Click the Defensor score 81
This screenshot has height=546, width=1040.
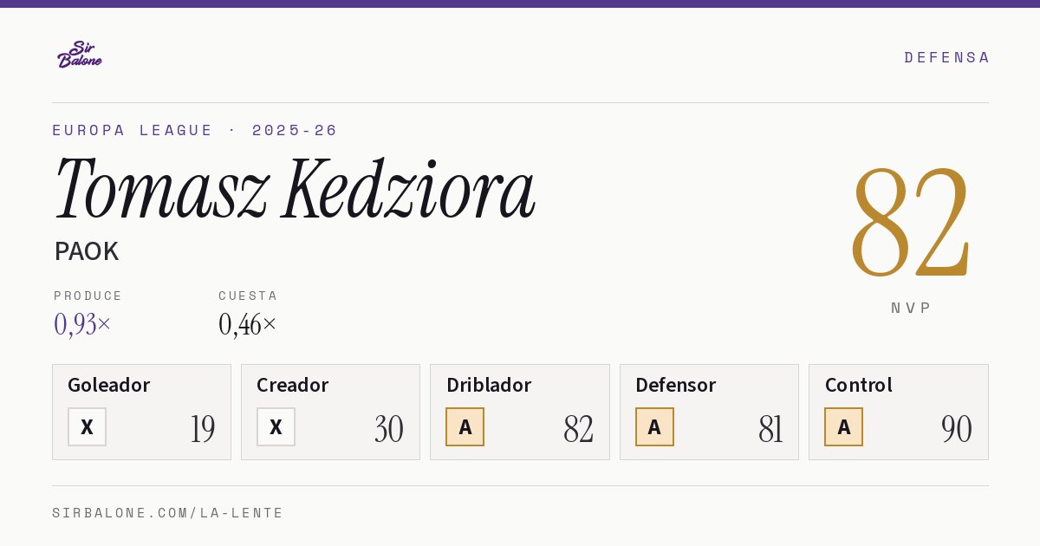(x=770, y=429)
